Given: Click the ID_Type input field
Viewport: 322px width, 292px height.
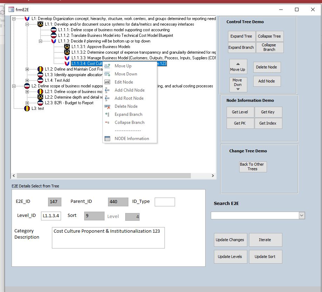Looking at the screenshot, I should tap(165, 202).
